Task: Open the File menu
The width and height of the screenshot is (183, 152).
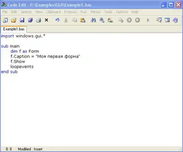Action: click(x=5, y=12)
